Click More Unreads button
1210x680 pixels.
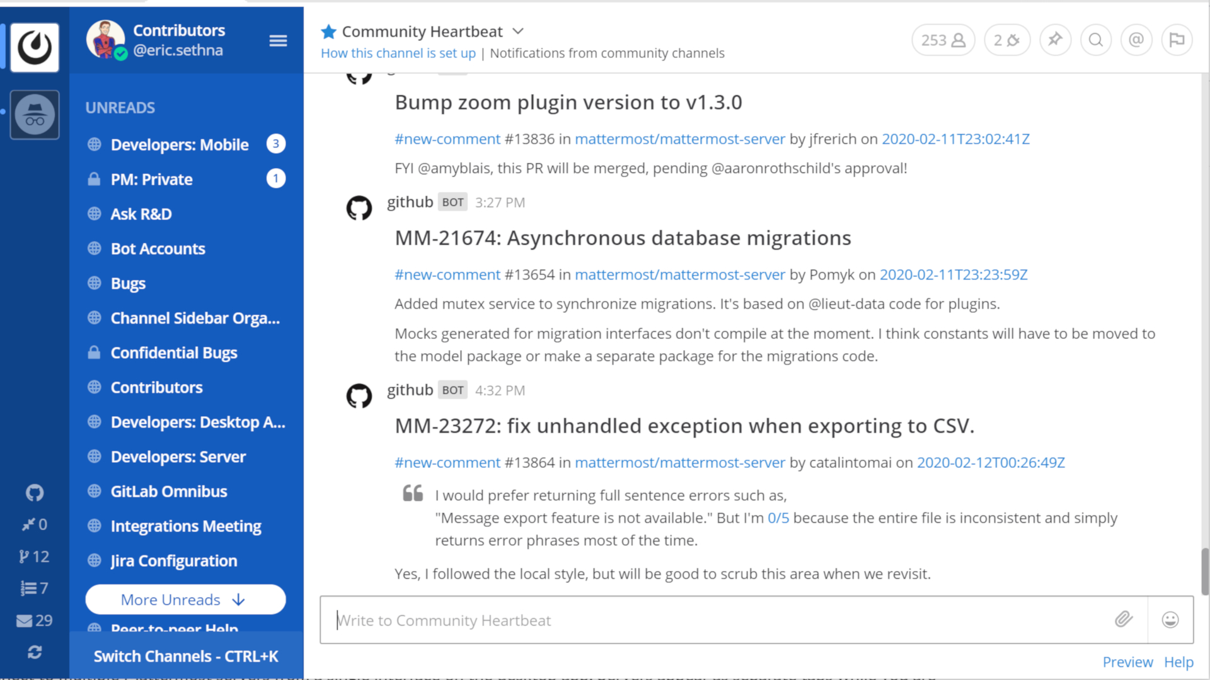185,599
